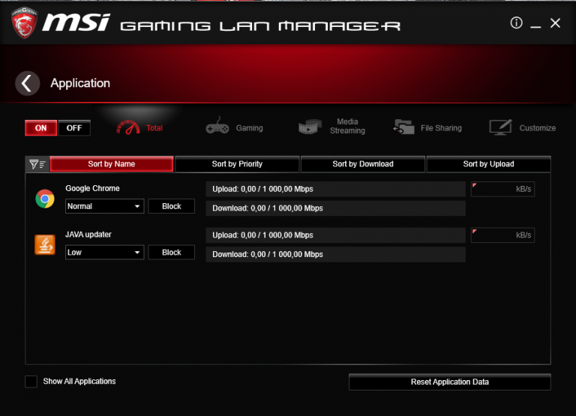This screenshot has width=576, height=416.
Task: Click the JAVA updater name text
Action: tap(88, 235)
